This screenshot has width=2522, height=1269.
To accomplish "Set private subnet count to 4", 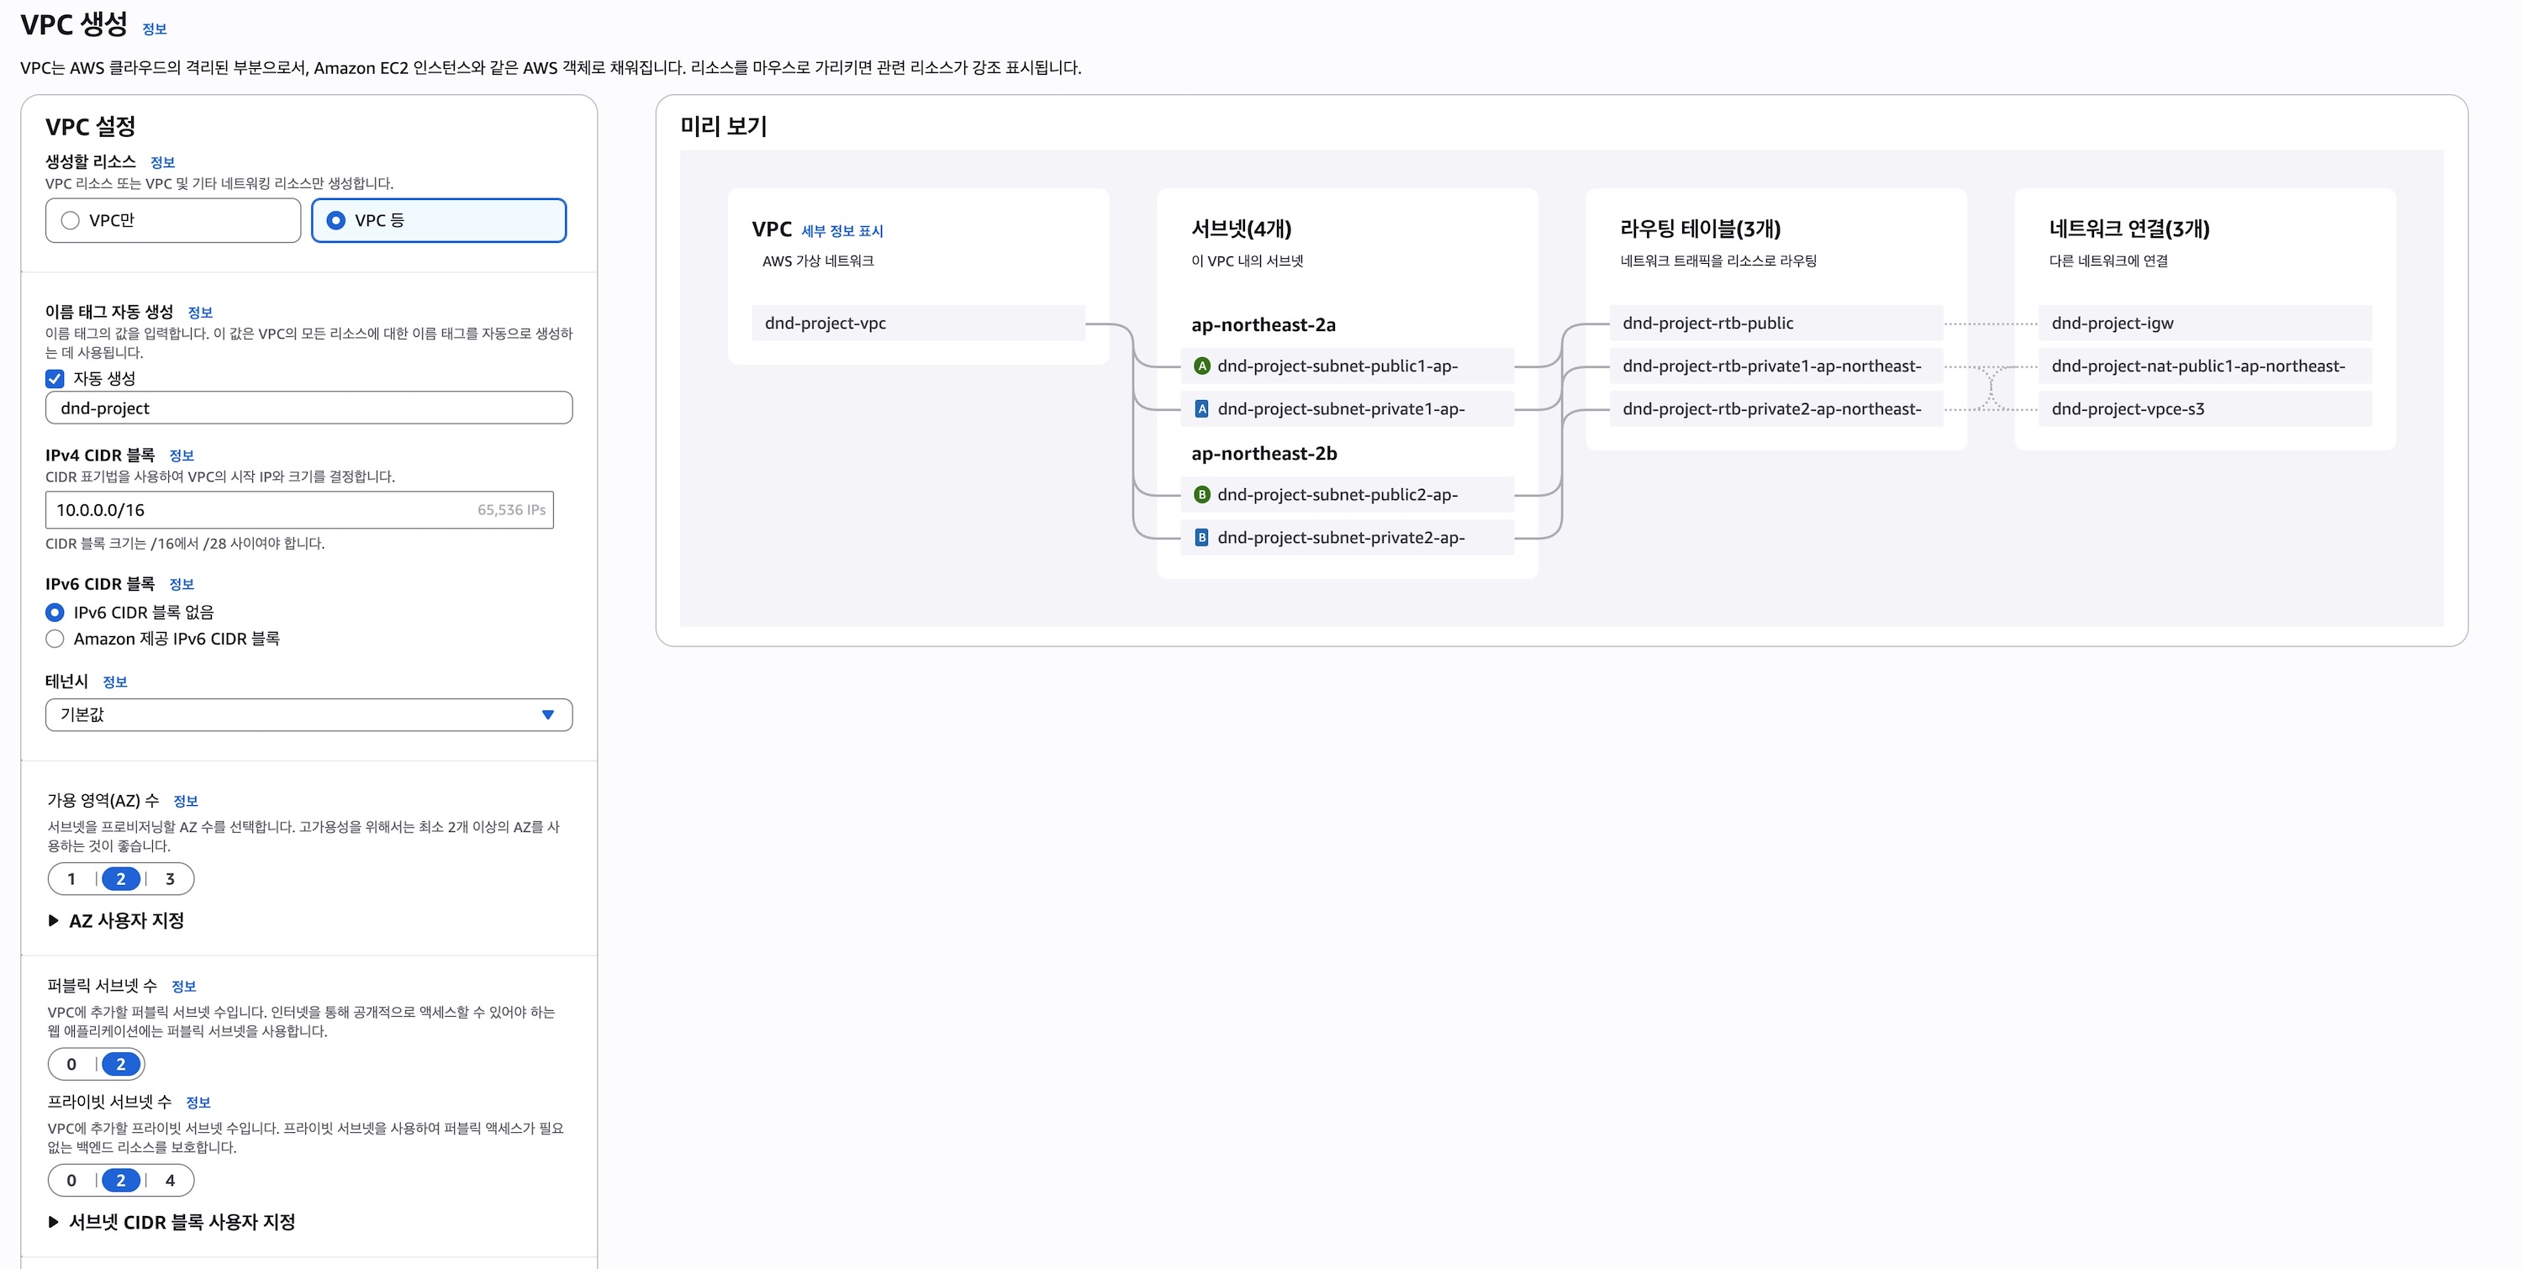I will point(169,1180).
